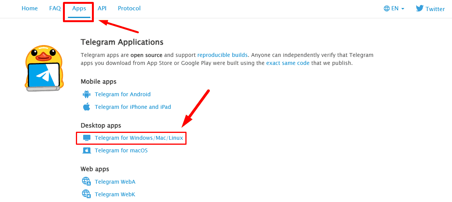The height and width of the screenshot is (202, 452).
Task: Open Telegram for Android link
Action: (x=122, y=94)
